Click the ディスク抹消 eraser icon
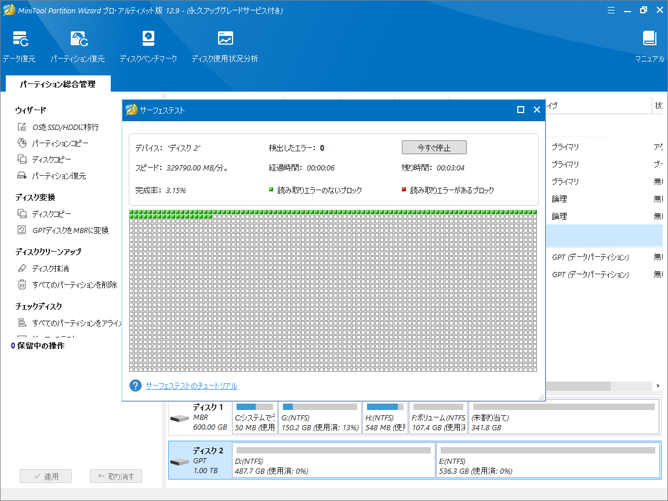Image resolution: width=668 pixels, height=501 pixels. tap(21, 268)
